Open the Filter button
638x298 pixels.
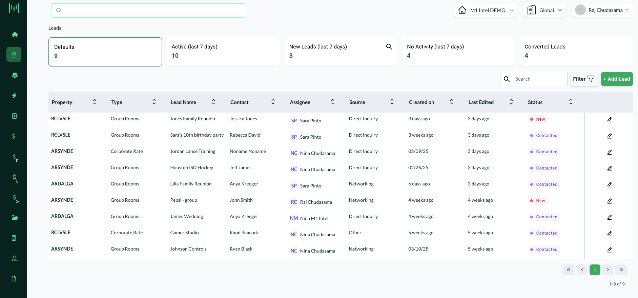pos(583,79)
